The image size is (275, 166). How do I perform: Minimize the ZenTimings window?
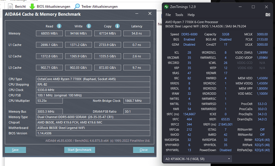(240, 7)
